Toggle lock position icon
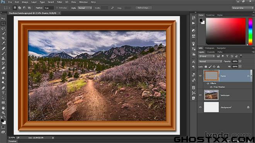 (214, 67)
